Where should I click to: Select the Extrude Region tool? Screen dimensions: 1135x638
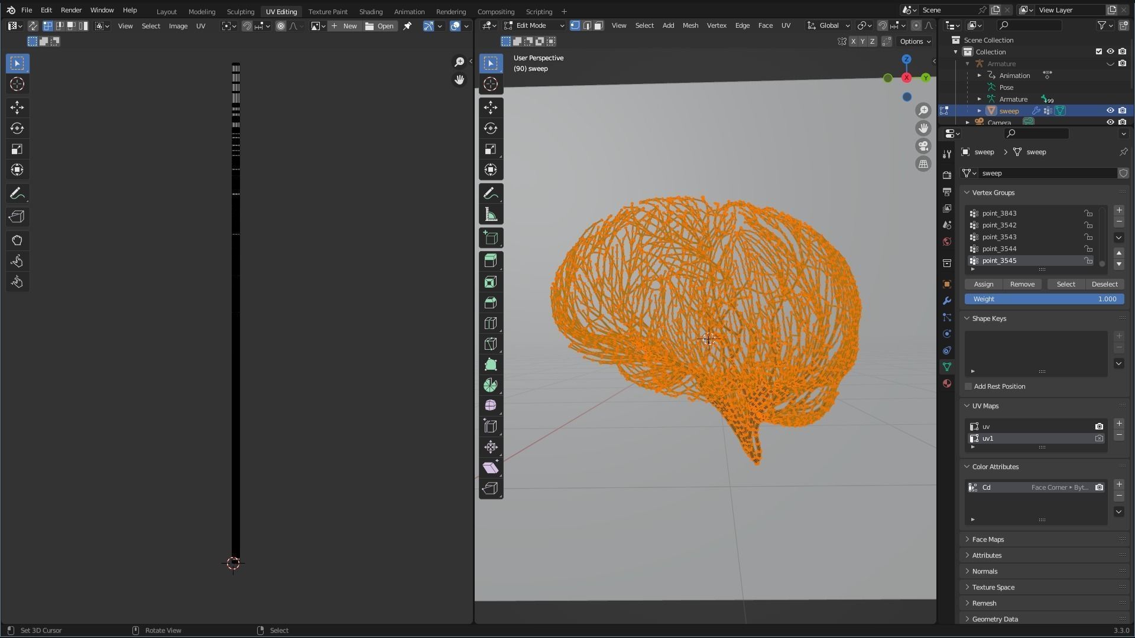tap(491, 261)
